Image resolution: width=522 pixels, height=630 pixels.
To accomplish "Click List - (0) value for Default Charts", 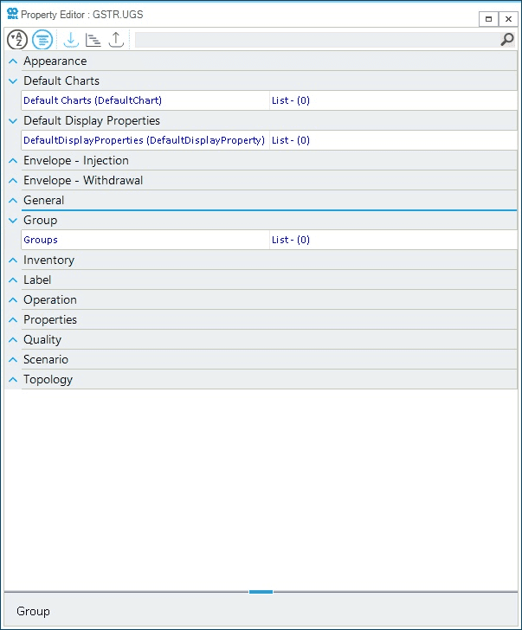I will point(291,100).
